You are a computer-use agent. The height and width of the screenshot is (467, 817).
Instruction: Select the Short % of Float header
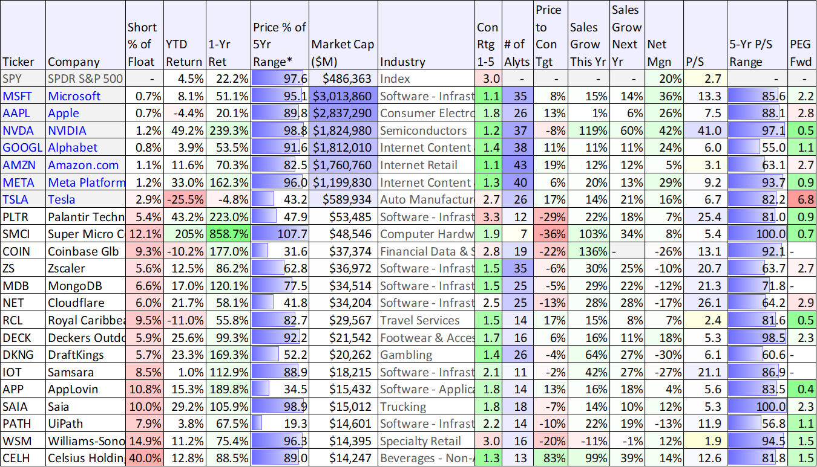click(144, 35)
